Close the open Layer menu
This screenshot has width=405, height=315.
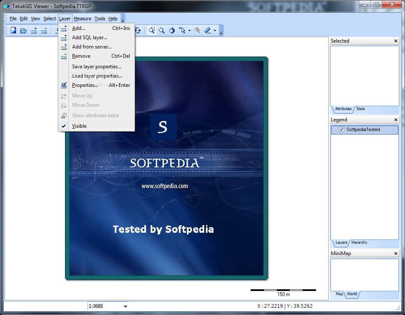tap(65, 19)
